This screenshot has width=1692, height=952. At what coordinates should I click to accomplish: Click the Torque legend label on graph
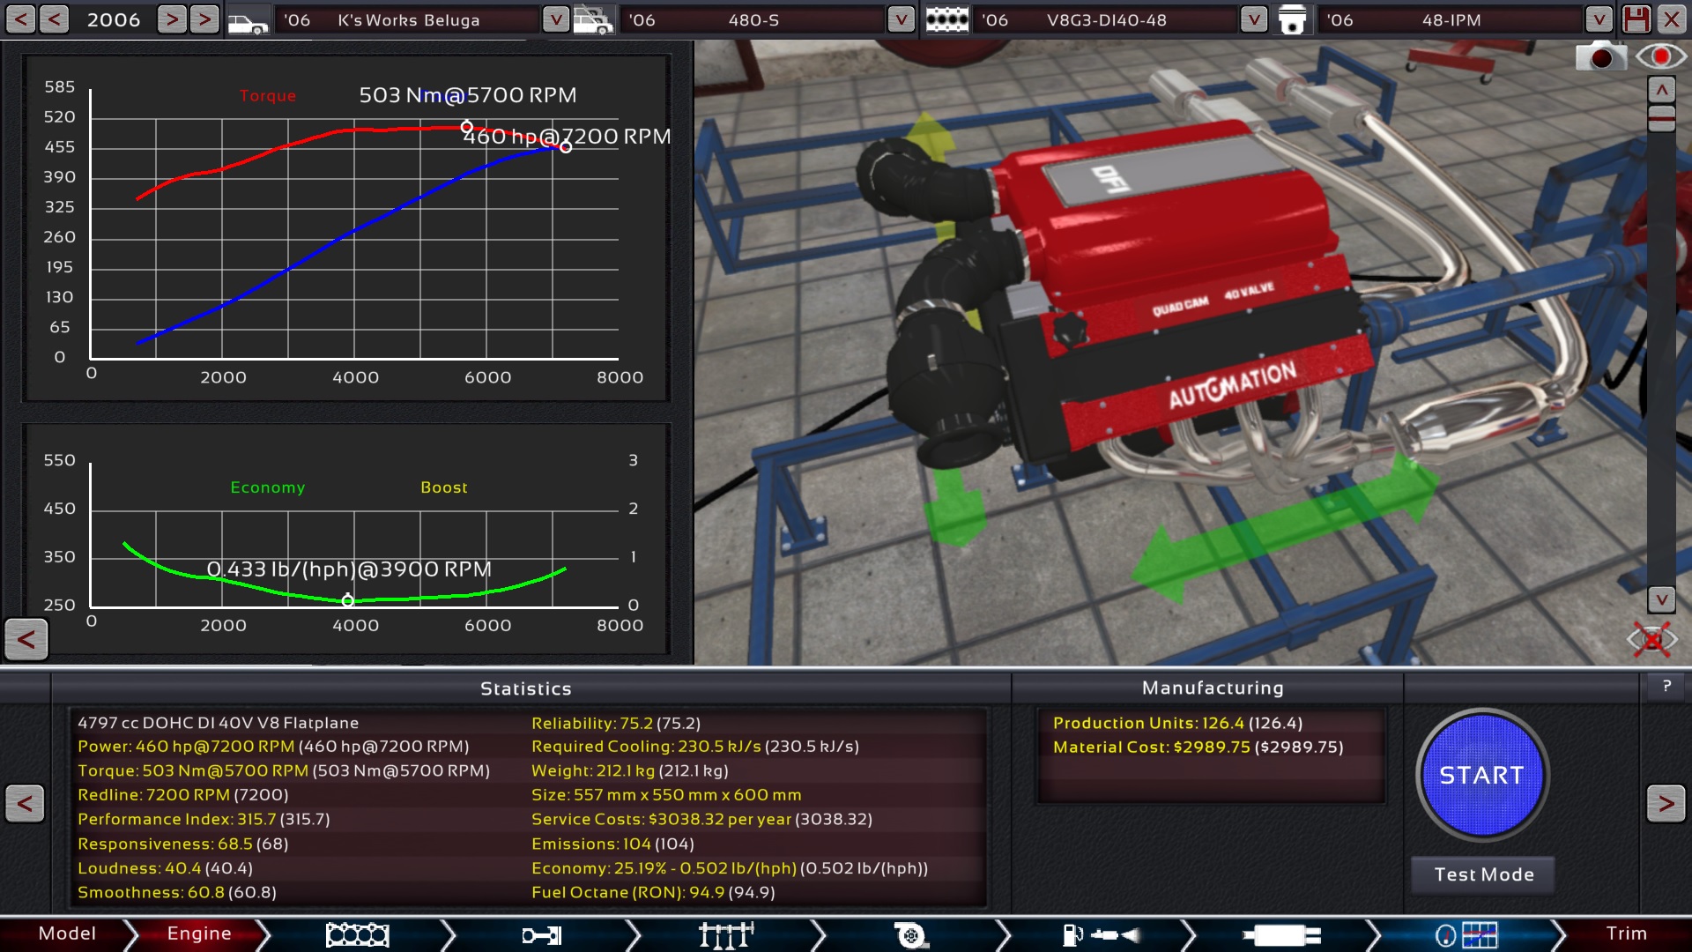[268, 95]
